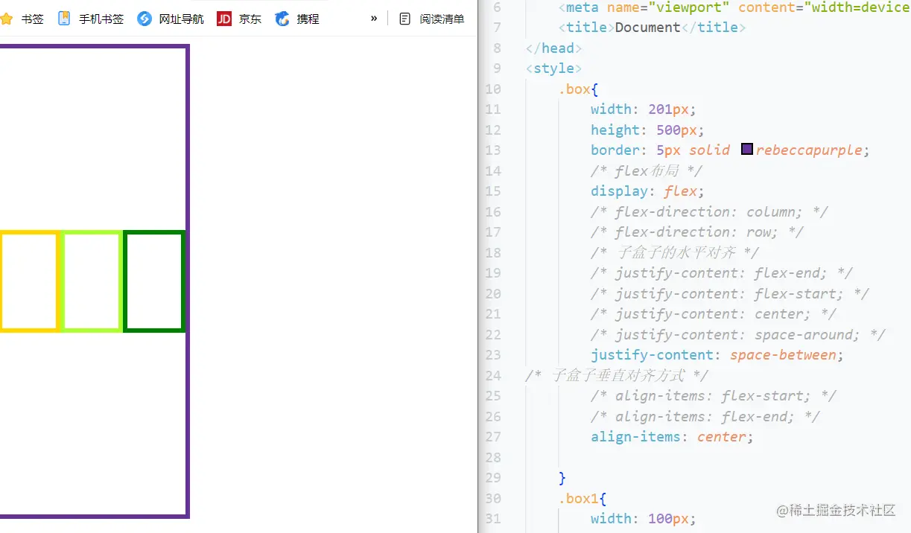Click the ".box1{" selector

[x=583, y=498]
